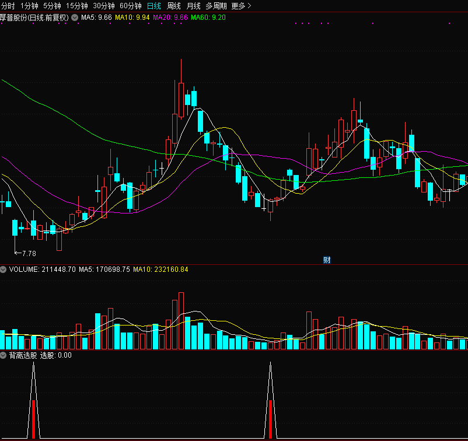Select the 日线 daily tab
The height and width of the screenshot is (441, 468).
154,6
